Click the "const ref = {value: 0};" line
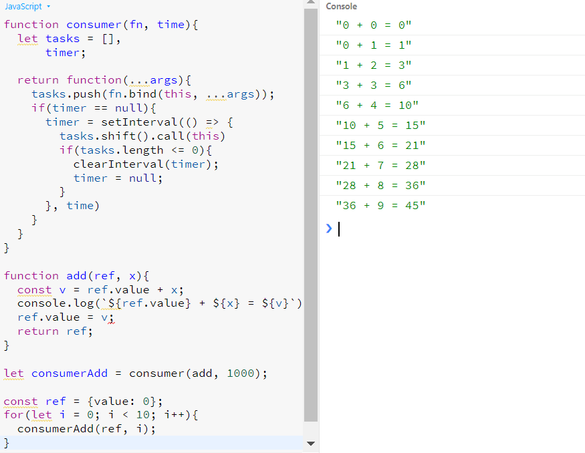 (84, 402)
